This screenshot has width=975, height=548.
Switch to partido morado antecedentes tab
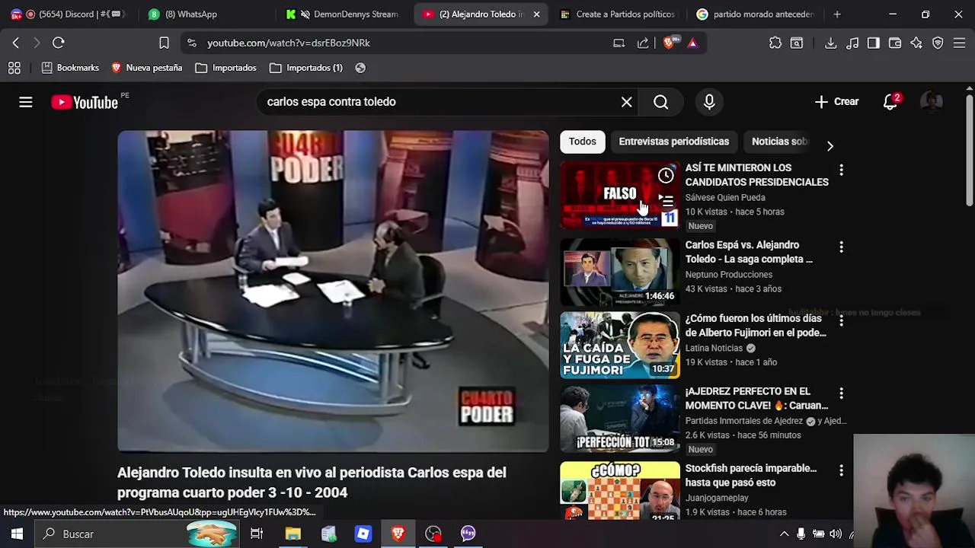coord(754,14)
